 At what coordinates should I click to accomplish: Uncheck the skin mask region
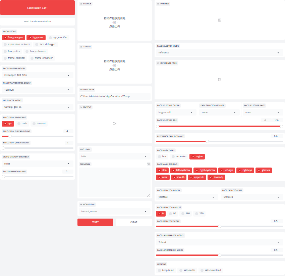162,170
